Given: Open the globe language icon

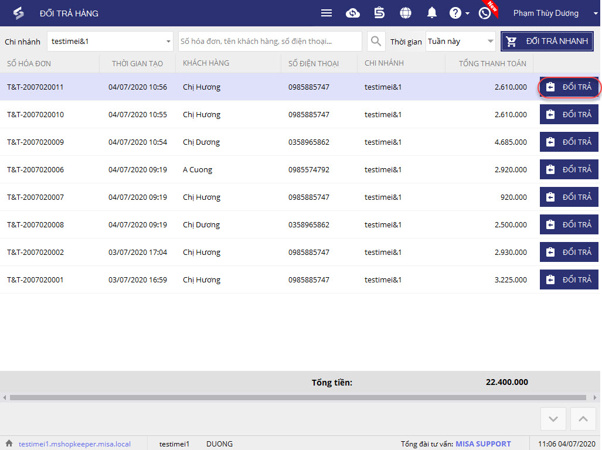Looking at the screenshot, I should click(406, 13).
